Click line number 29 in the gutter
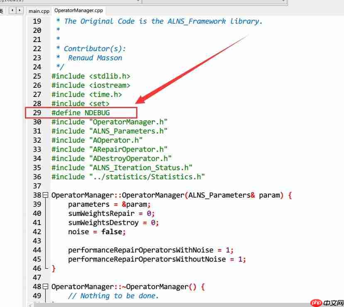344x307 pixels. point(37,113)
